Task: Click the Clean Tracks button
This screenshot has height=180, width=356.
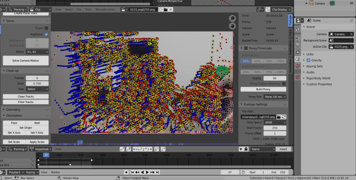Action: pos(26,97)
